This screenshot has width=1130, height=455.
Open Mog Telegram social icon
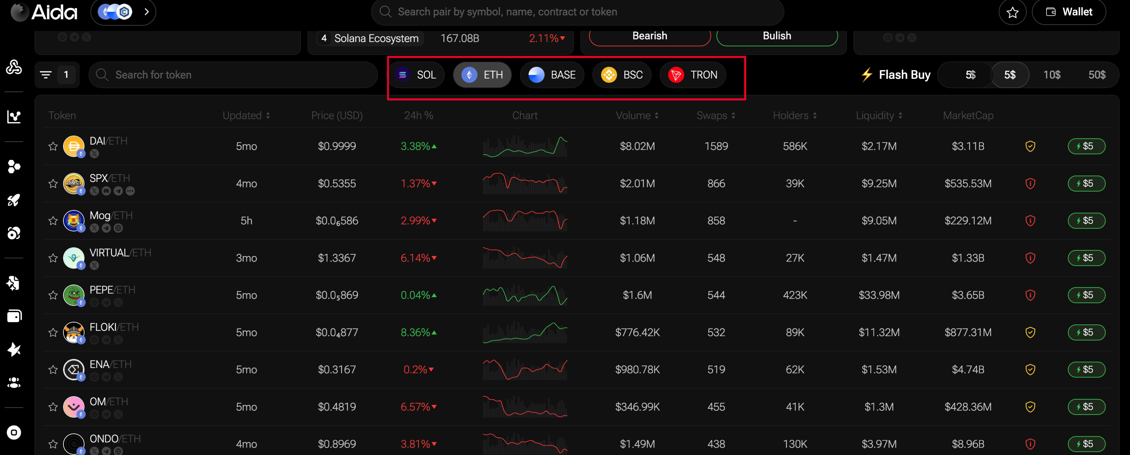pos(106,228)
